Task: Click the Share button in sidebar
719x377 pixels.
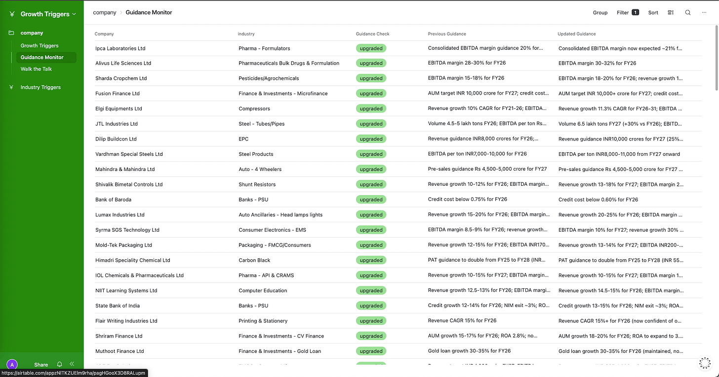Action: [41, 365]
